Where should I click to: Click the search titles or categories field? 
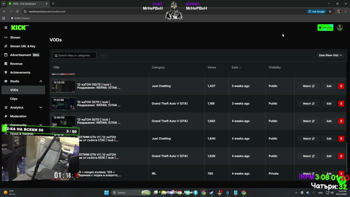tap(74, 55)
